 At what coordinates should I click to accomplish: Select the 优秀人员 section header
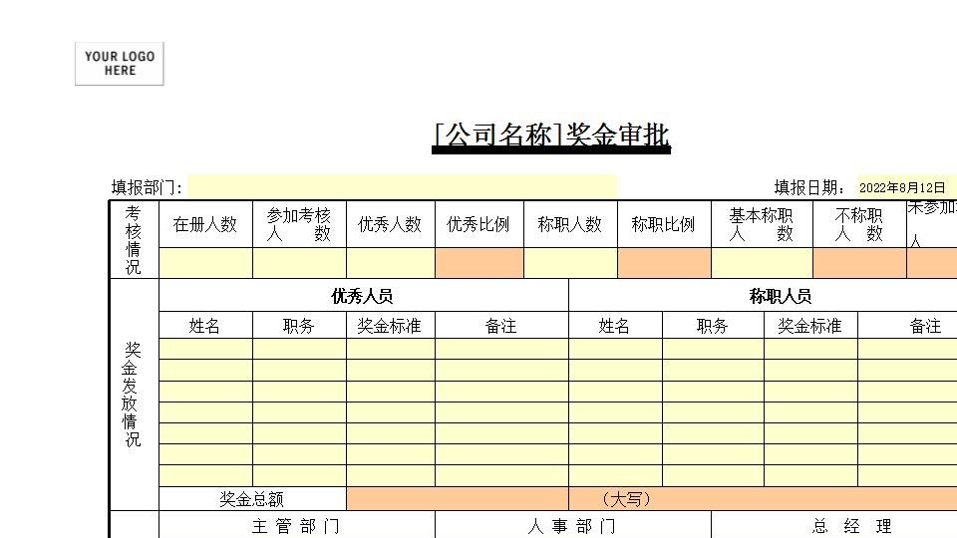[363, 296]
